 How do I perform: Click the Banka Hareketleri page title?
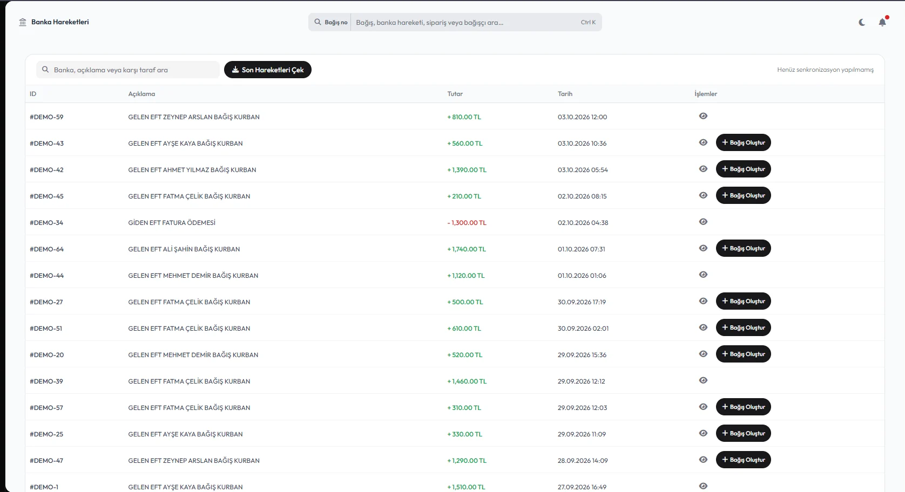[x=60, y=22]
